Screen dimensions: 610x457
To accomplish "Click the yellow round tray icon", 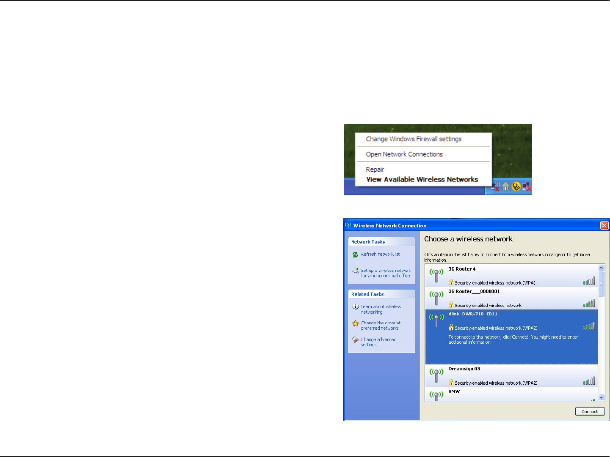I will (x=516, y=186).
